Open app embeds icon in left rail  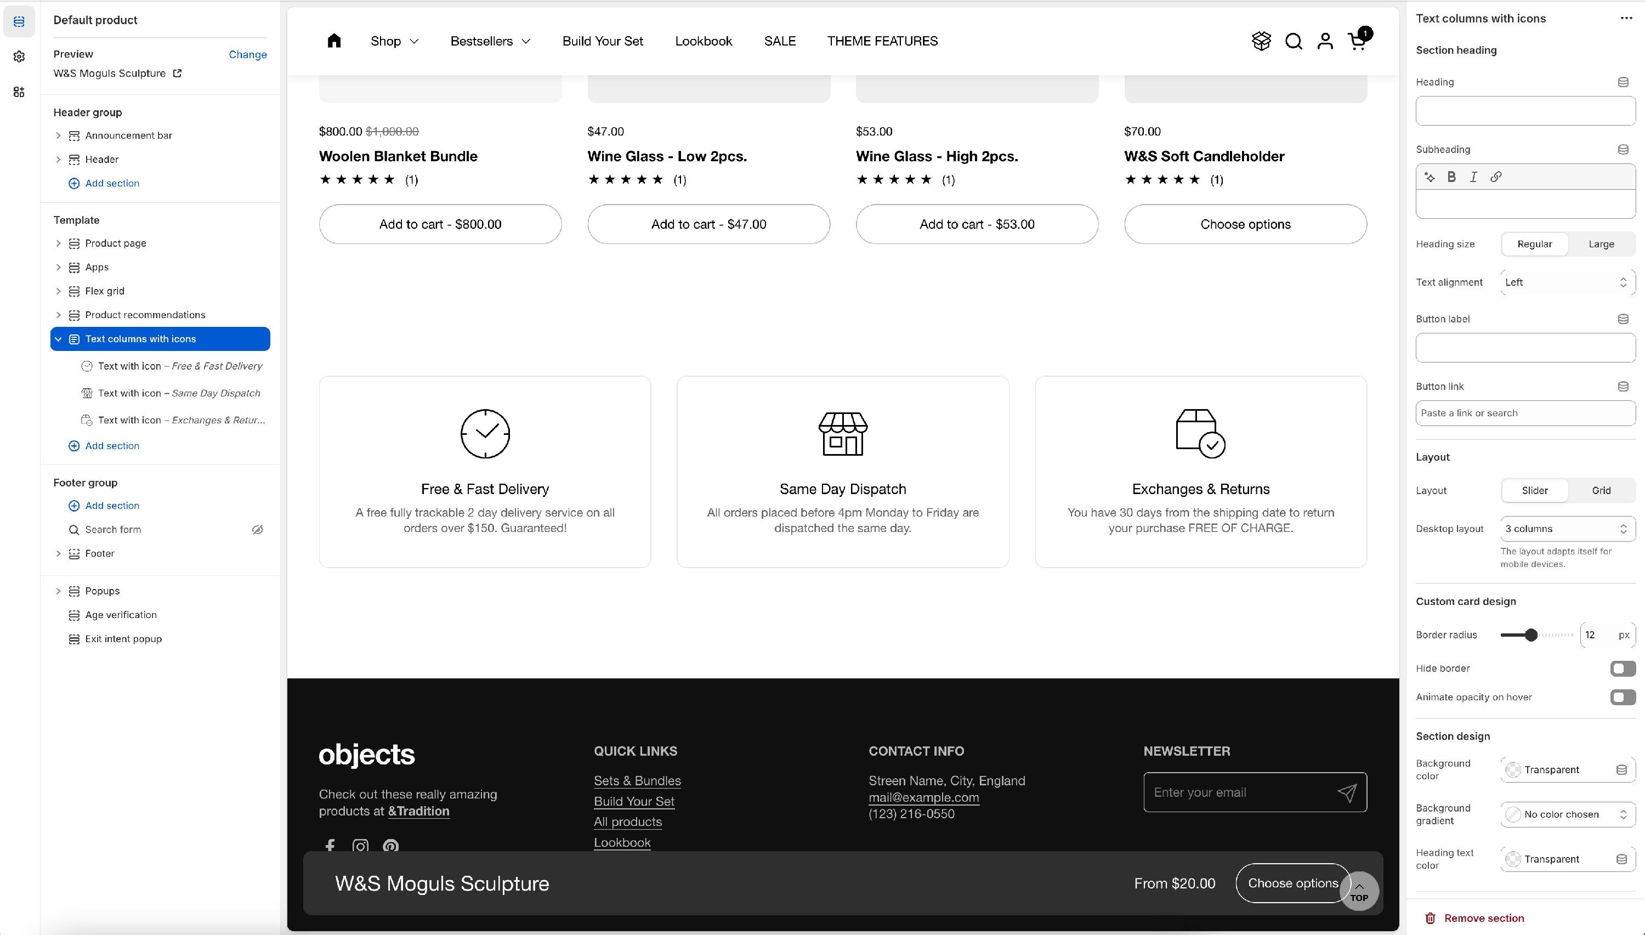(19, 92)
